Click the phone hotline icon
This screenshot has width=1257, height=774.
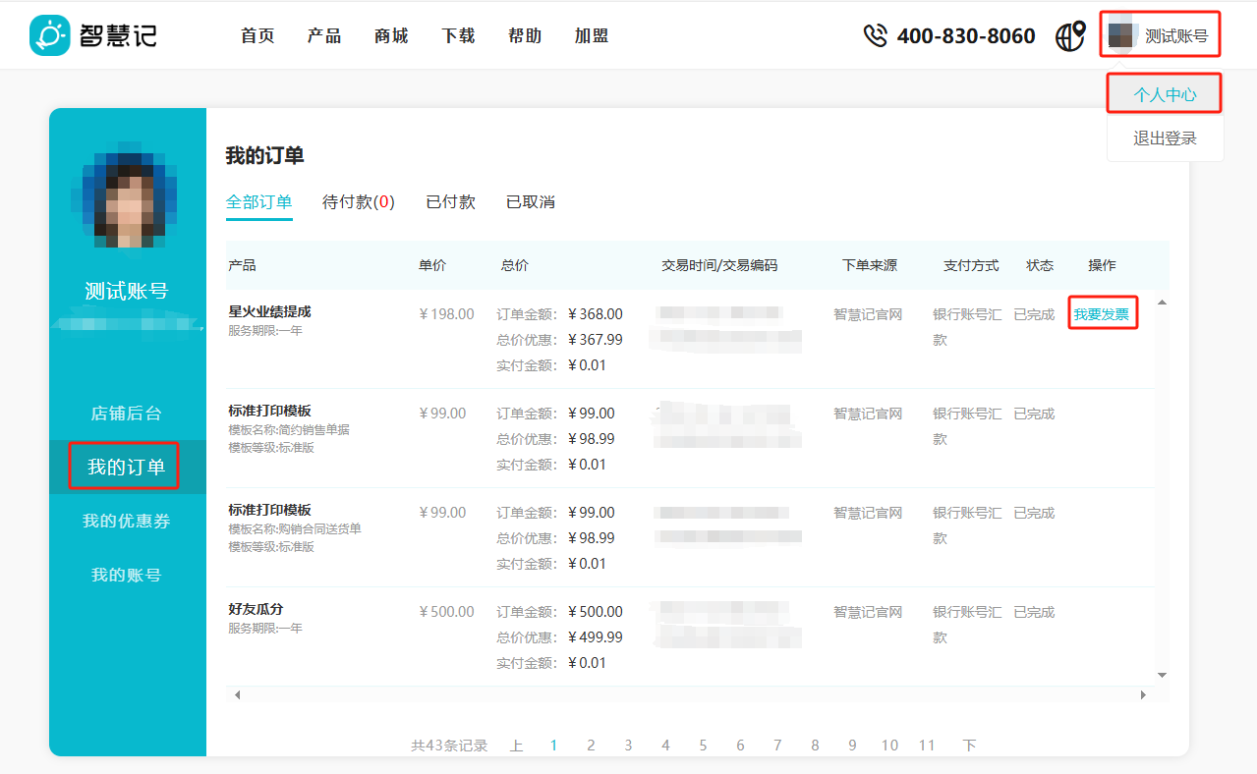point(875,36)
